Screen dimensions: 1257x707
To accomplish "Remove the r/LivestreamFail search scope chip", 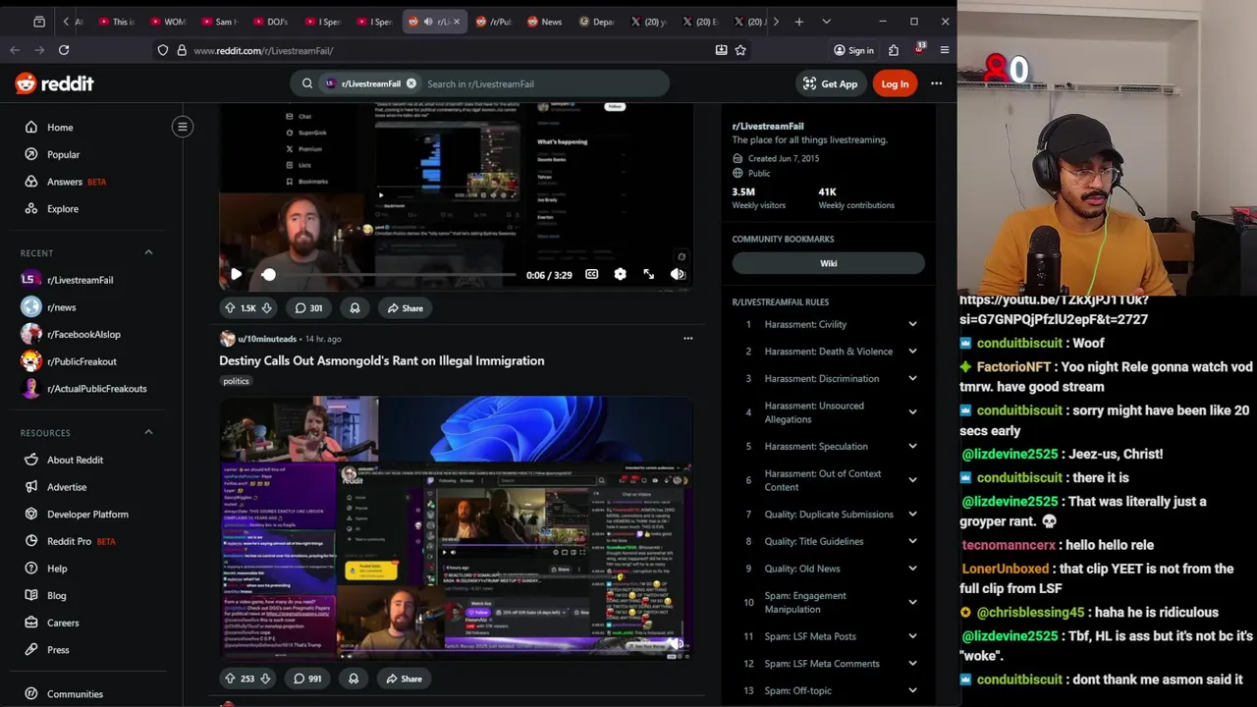I will 411,83.
